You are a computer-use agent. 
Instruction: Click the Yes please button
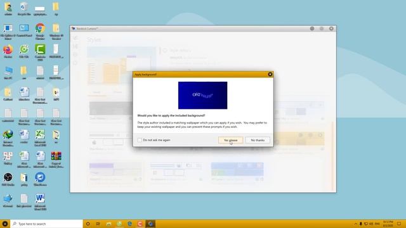click(230, 140)
